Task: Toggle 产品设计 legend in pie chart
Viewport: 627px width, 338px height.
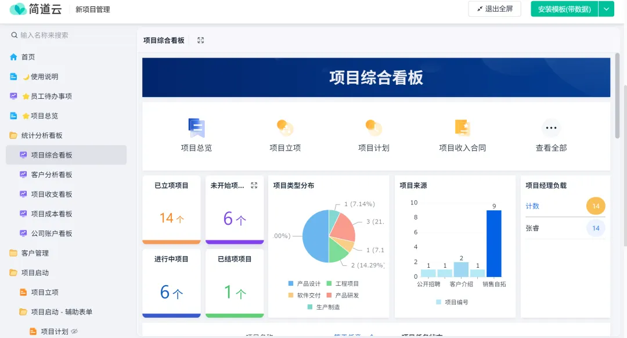Action: click(304, 283)
